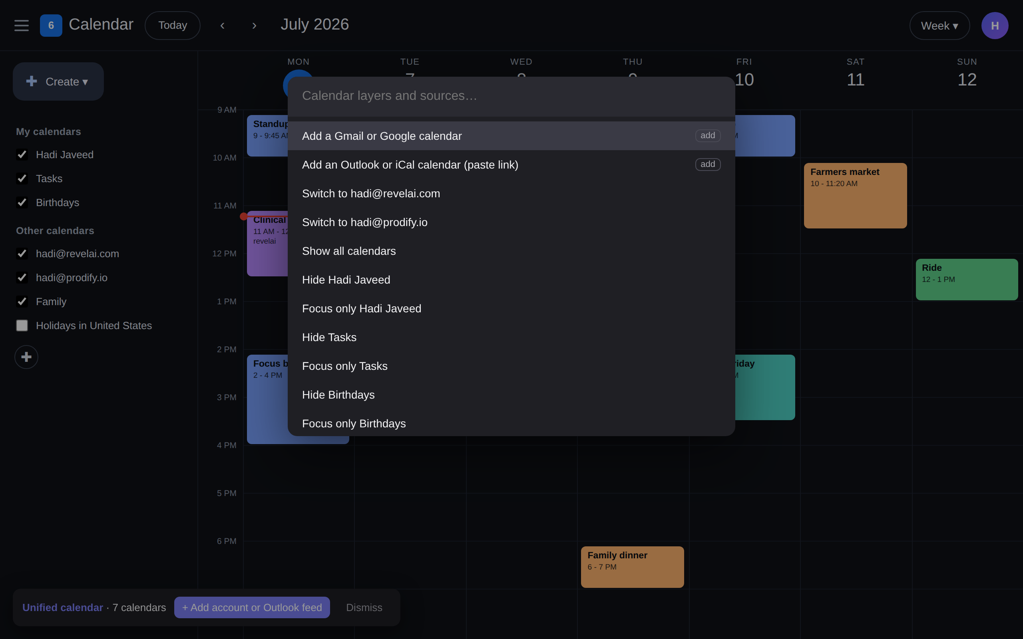Open the hamburger main menu

coord(22,25)
